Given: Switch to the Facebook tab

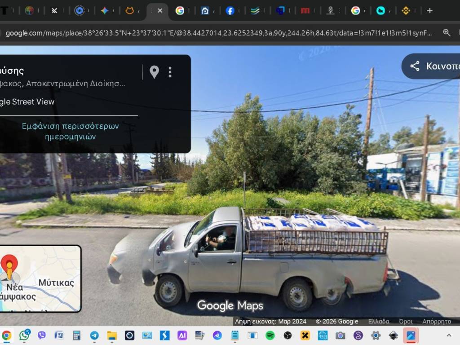Looking at the screenshot, I should pyautogui.click(x=230, y=11).
